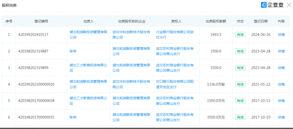Click the 出质人 column header
Screen dimensions: 293x129
89,21
